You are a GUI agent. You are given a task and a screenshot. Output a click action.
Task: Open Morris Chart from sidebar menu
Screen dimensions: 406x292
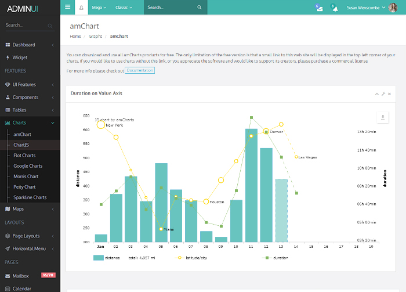(x=26, y=176)
